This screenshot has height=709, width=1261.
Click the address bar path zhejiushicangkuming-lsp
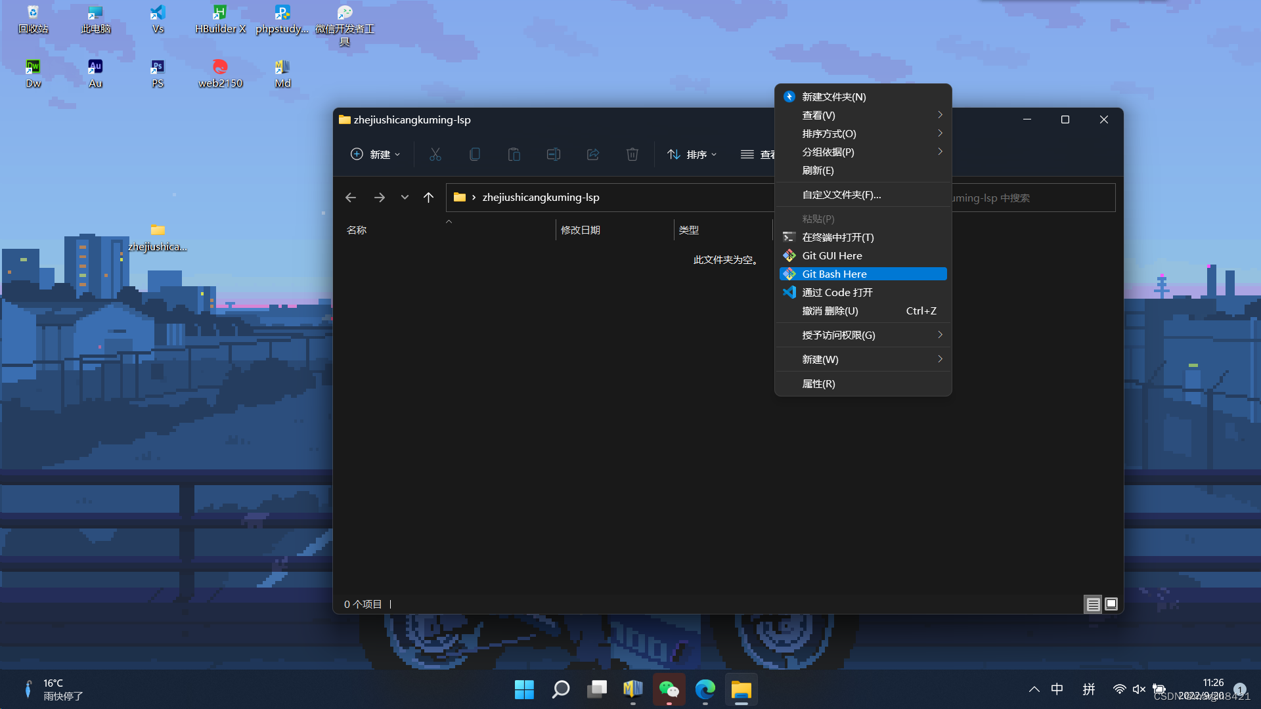[x=541, y=198]
